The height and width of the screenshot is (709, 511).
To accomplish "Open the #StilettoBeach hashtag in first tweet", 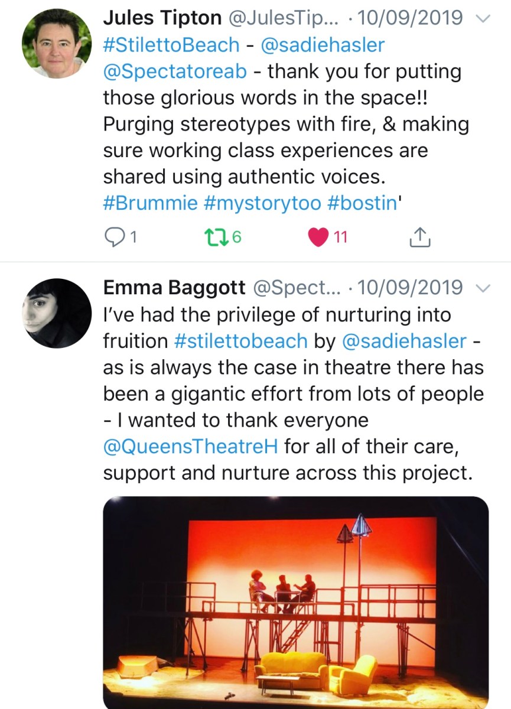I will click(171, 45).
